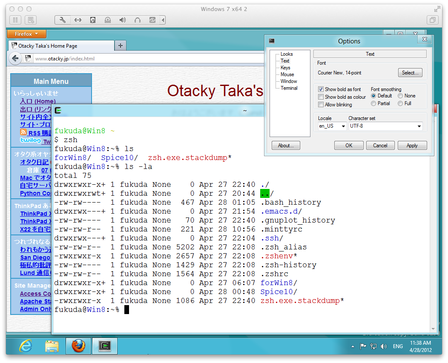This screenshot has height=363, width=448.
Task: Select None font smoothing
Action: [400, 96]
